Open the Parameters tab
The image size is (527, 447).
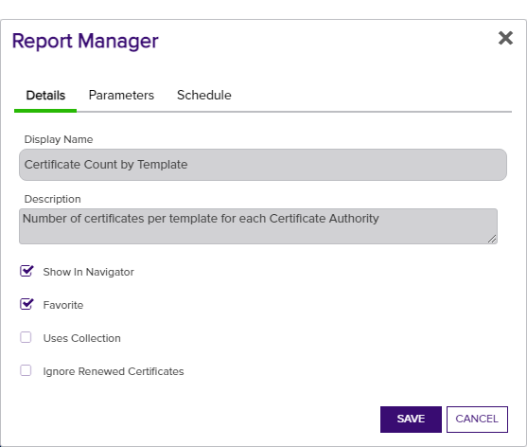pos(121,96)
